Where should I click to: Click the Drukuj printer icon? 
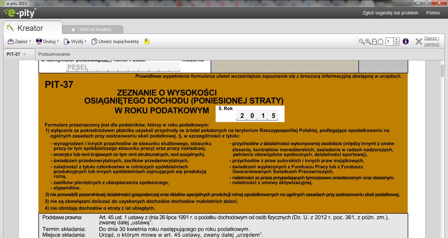38,41
